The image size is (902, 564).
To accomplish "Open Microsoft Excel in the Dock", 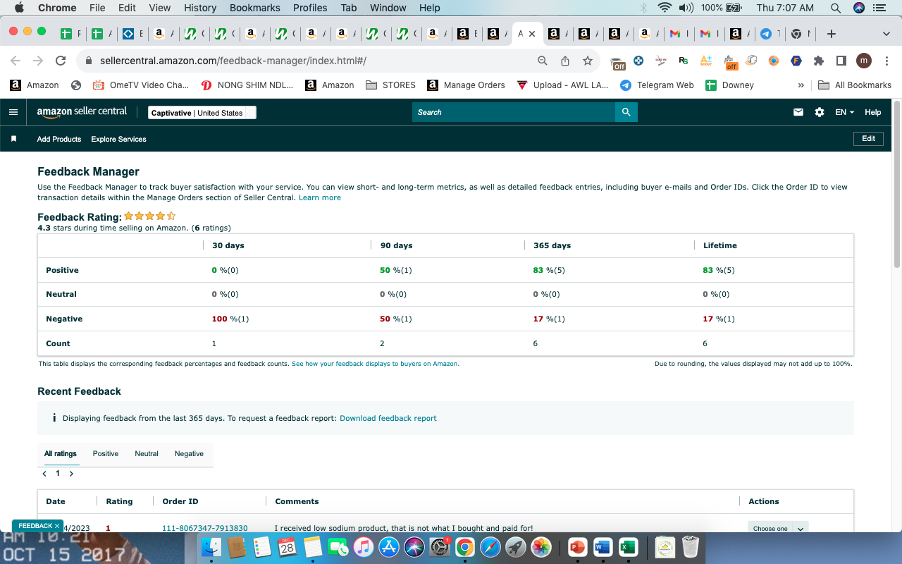I will tap(627, 547).
